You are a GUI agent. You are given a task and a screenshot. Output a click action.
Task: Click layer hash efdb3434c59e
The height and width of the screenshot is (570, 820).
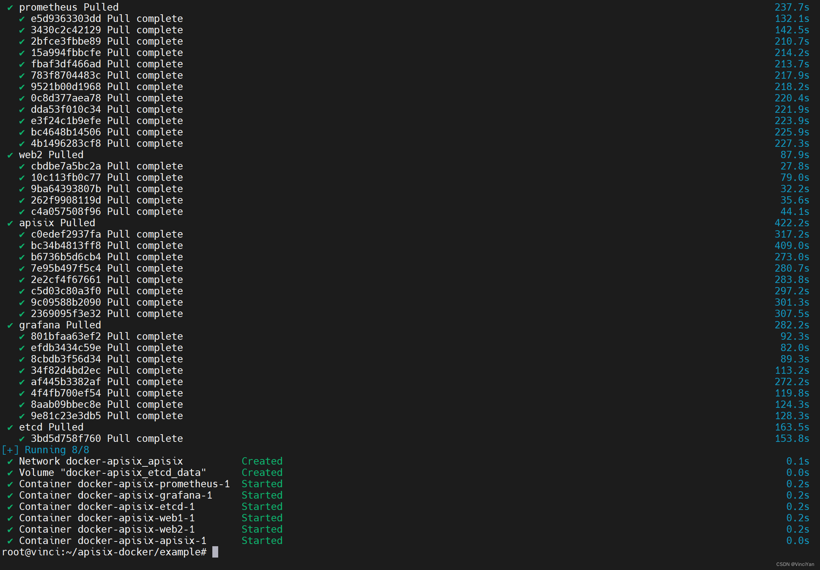[66, 348]
